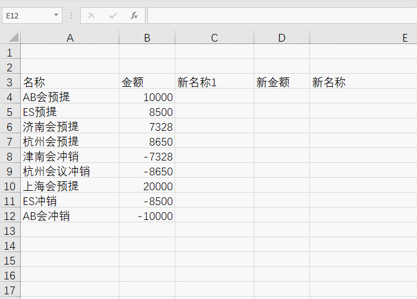This screenshot has width=417, height=299.
Task: Click the Select All corner triangle
Action: (14, 37)
